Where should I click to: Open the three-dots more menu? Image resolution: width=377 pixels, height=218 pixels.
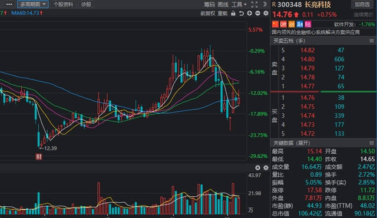pyautogui.click(x=9, y=4)
